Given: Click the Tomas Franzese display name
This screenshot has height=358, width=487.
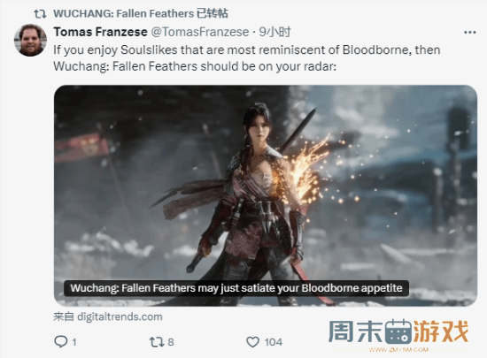Looking at the screenshot, I should (100, 32).
